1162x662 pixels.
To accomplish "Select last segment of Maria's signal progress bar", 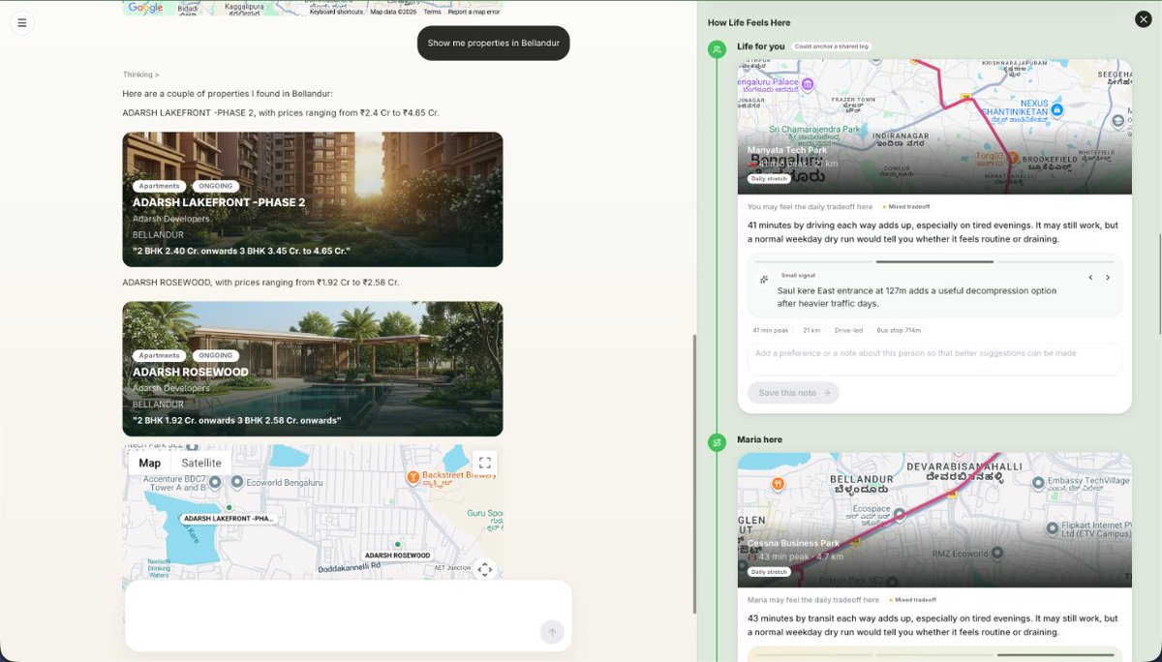I will point(1055,654).
